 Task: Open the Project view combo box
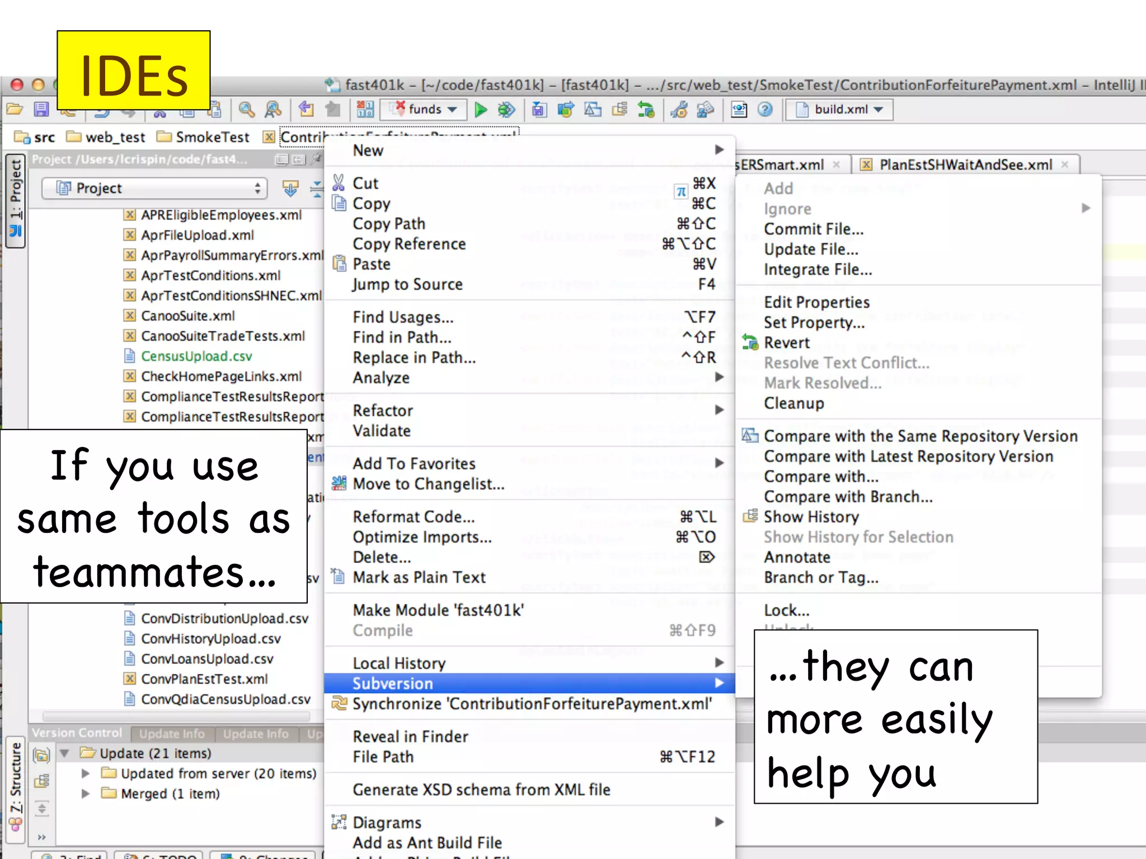(154, 188)
